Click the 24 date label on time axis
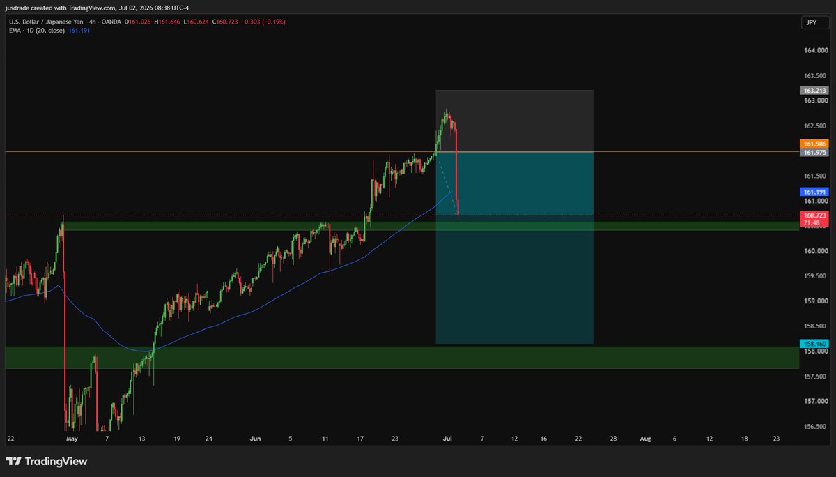Viewport: 836px width, 477px height. click(209, 439)
